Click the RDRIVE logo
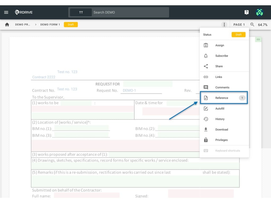Screen dimensions: 271x203 pyautogui.click(x=24, y=12)
